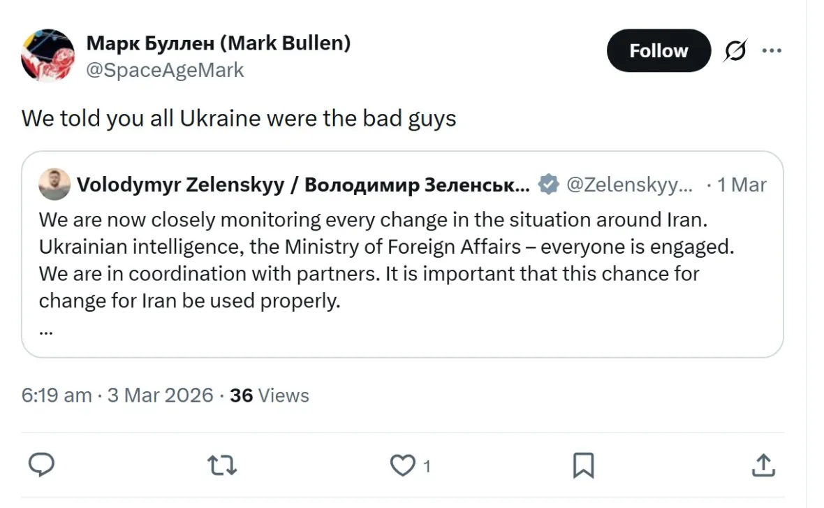The width and height of the screenshot is (824, 508).
Task: Click Mark Bullen's profile avatar
Action: [47, 55]
